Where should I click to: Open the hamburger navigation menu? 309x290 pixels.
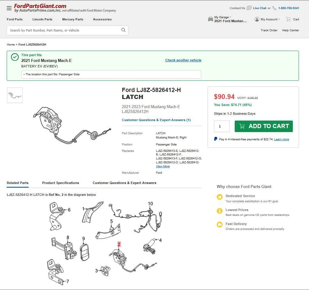(x=9, y=8)
